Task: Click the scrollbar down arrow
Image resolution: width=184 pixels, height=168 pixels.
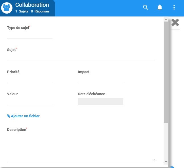Action: (x=166, y=162)
